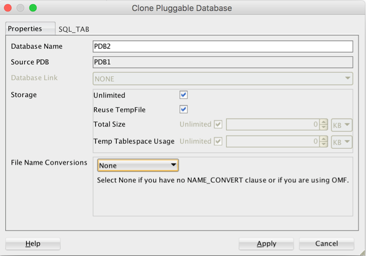Decrease Temp Tablespace Usage with down arrow
The width and height of the screenshot is (366, 256).
coord(323,144)
